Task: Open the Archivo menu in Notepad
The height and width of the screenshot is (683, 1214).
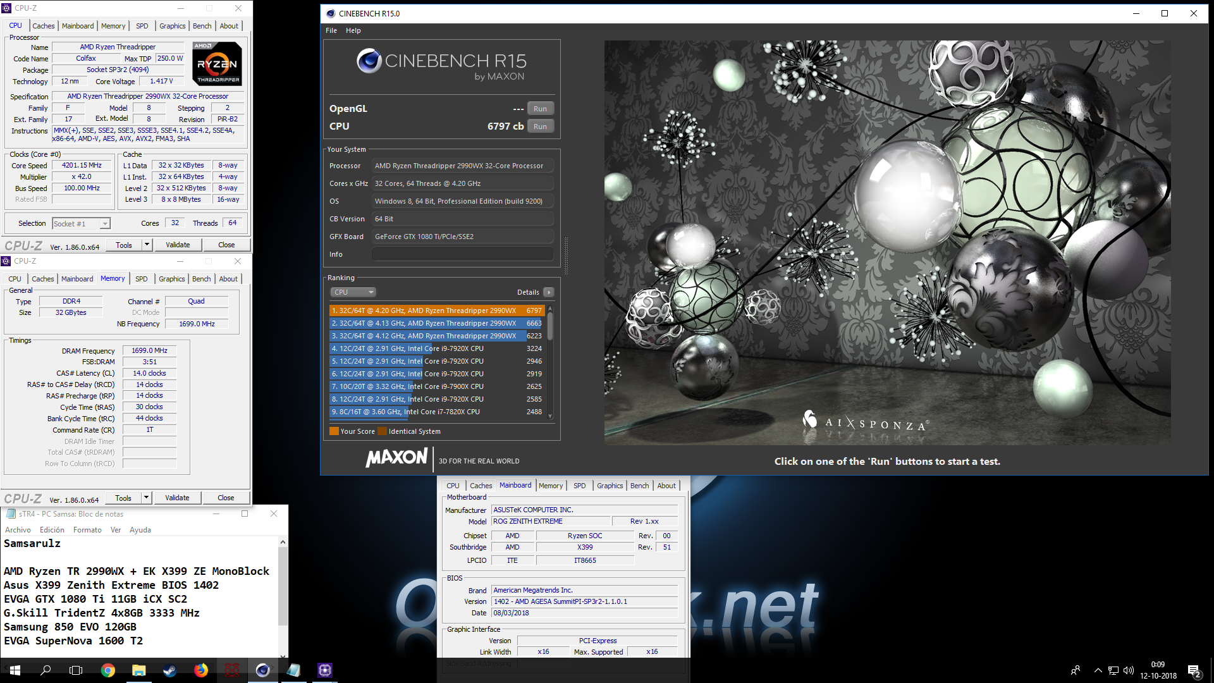Action: 18,530
